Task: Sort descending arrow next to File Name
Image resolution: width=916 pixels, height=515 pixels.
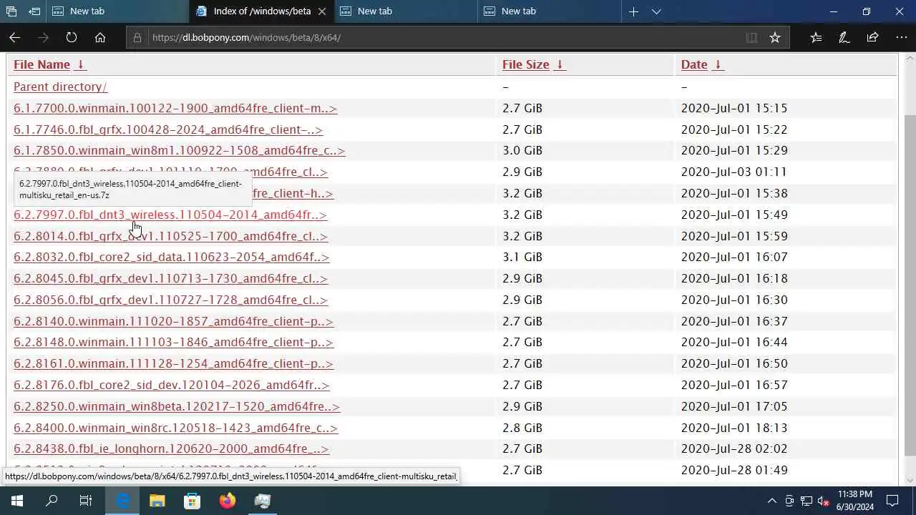Action: [x=80, y=64]
